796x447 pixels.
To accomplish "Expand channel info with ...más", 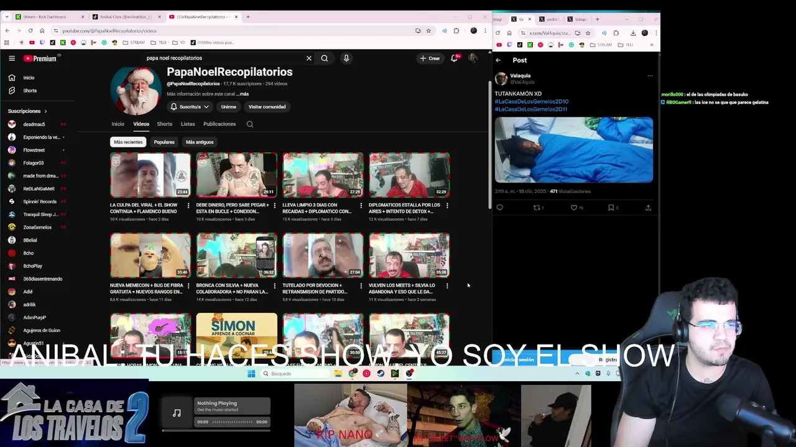I will [243, 94].
